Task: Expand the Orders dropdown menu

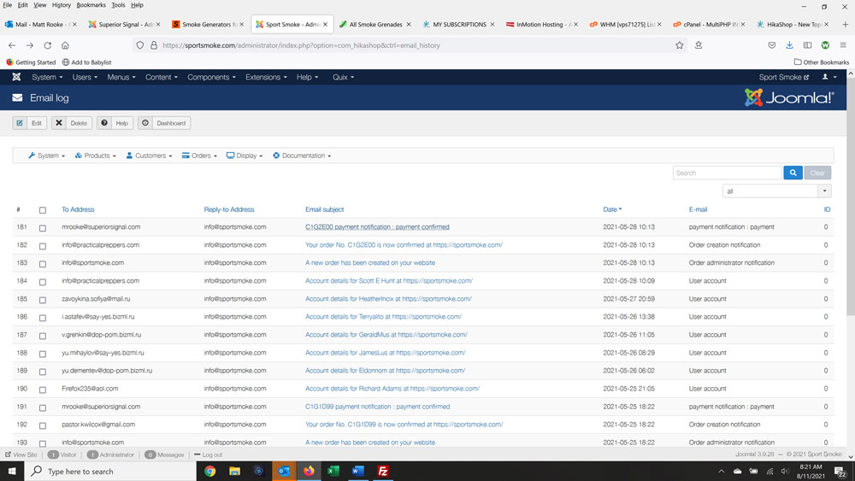Action: 199,155
